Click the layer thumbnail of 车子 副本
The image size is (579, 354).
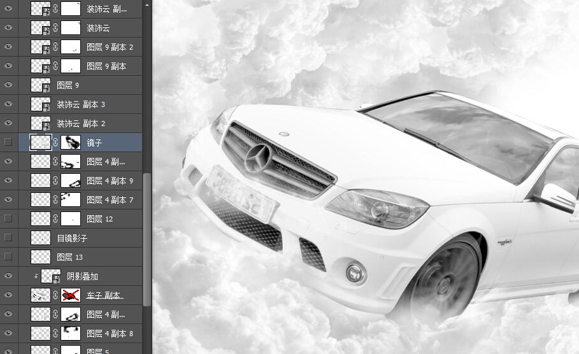[x=41, y=295]
